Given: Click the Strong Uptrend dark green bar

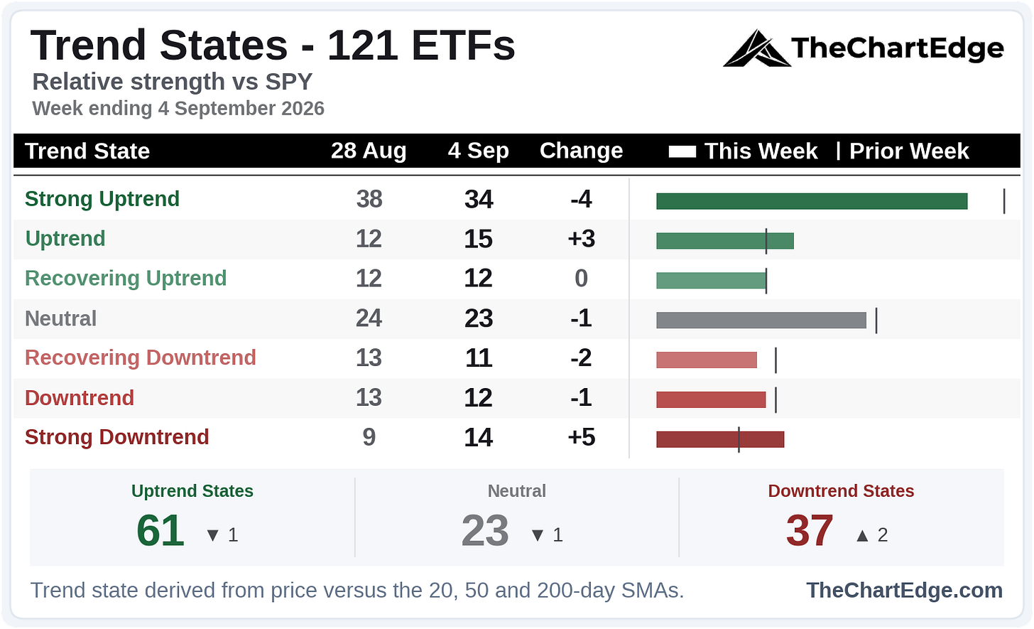Looking at the screenshot, I should 812,201.
